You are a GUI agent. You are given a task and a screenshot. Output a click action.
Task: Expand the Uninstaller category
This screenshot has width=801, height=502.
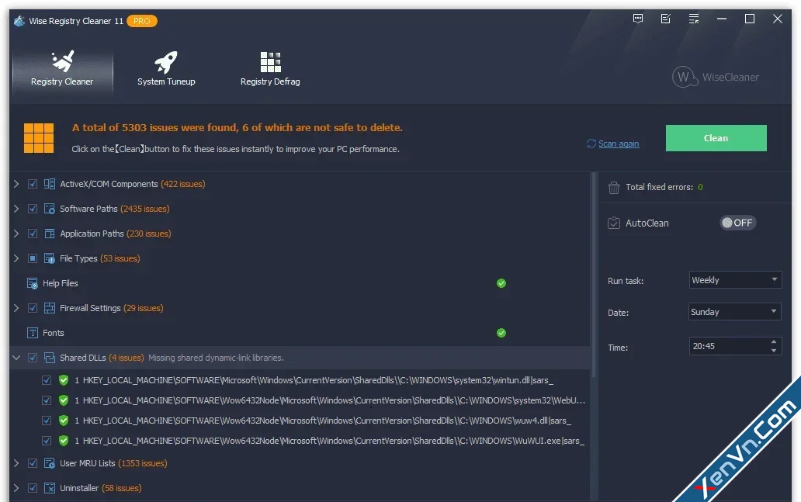16,488
